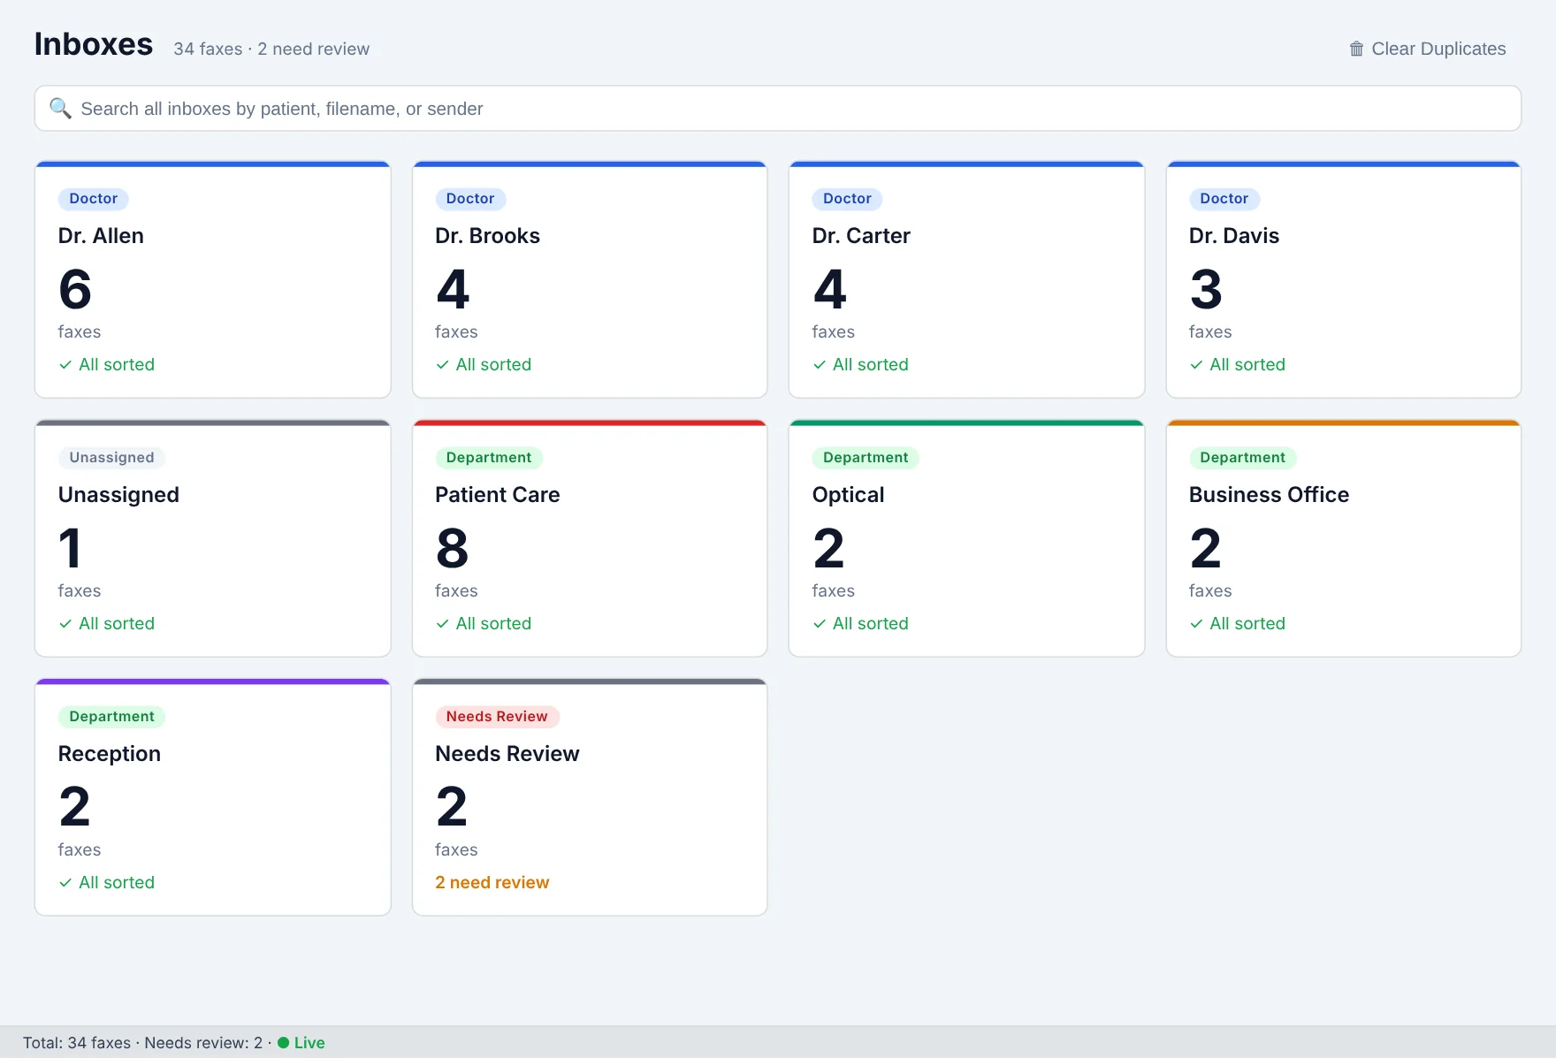Click the Department badge on Business Office card
The width and height of the screenshot is (1556, 1058).
click(x=1242, y=458)
